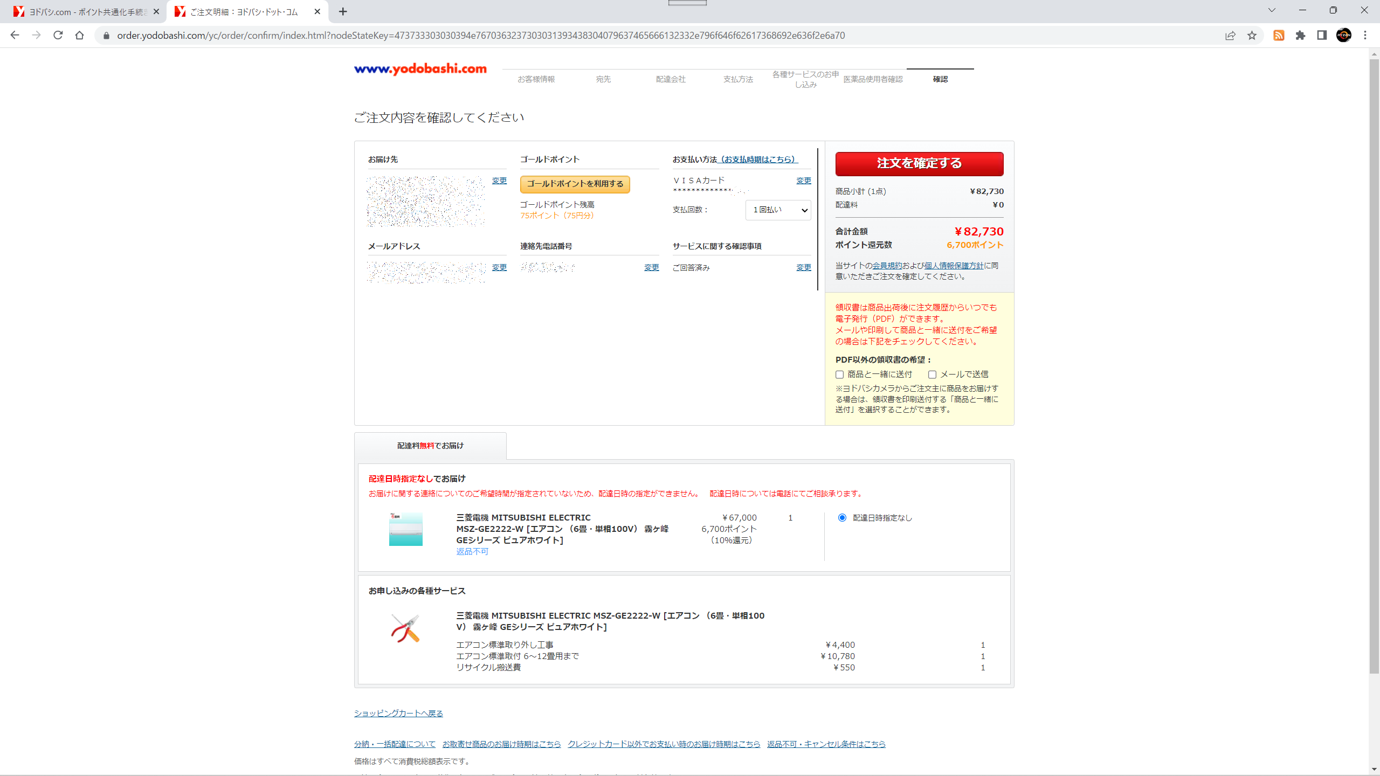1380x776 pixels.
Task: Click the browser forward arrow
Action: (x=36, y=36)
